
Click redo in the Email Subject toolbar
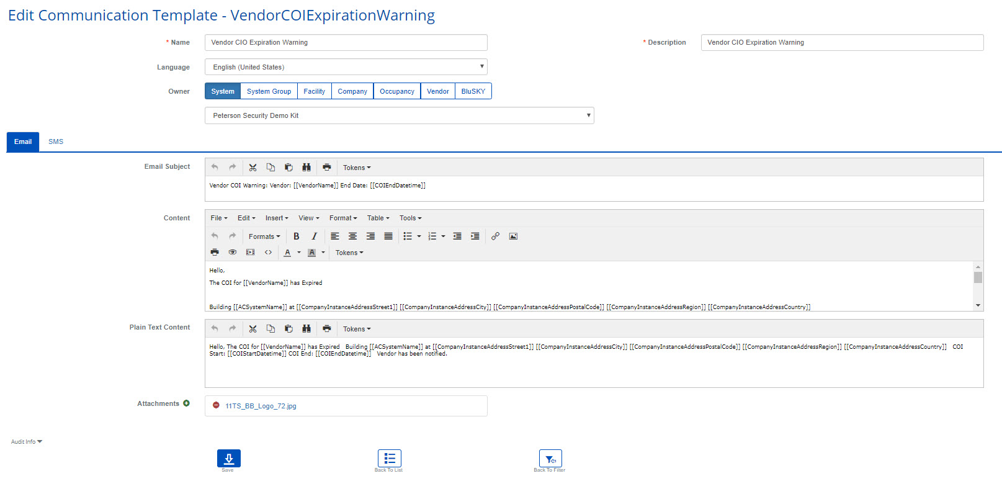tap(233, 168)
